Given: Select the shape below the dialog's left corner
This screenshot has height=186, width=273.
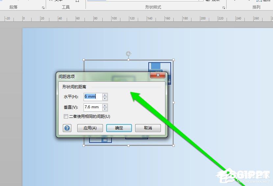Looking at the screenshot, I should [x=100, y=140].
